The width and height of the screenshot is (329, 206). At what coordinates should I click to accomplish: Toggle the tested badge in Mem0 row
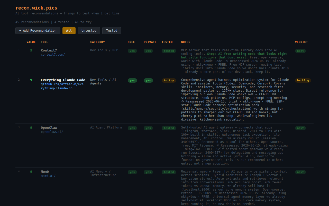pyautogui.click(x=169, y=172)
